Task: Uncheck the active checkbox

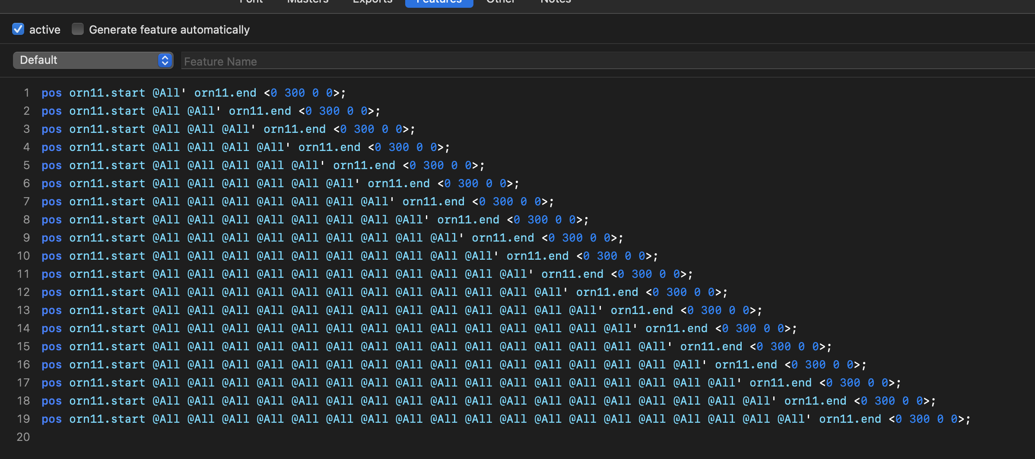Action: click(x=18, y=29)
